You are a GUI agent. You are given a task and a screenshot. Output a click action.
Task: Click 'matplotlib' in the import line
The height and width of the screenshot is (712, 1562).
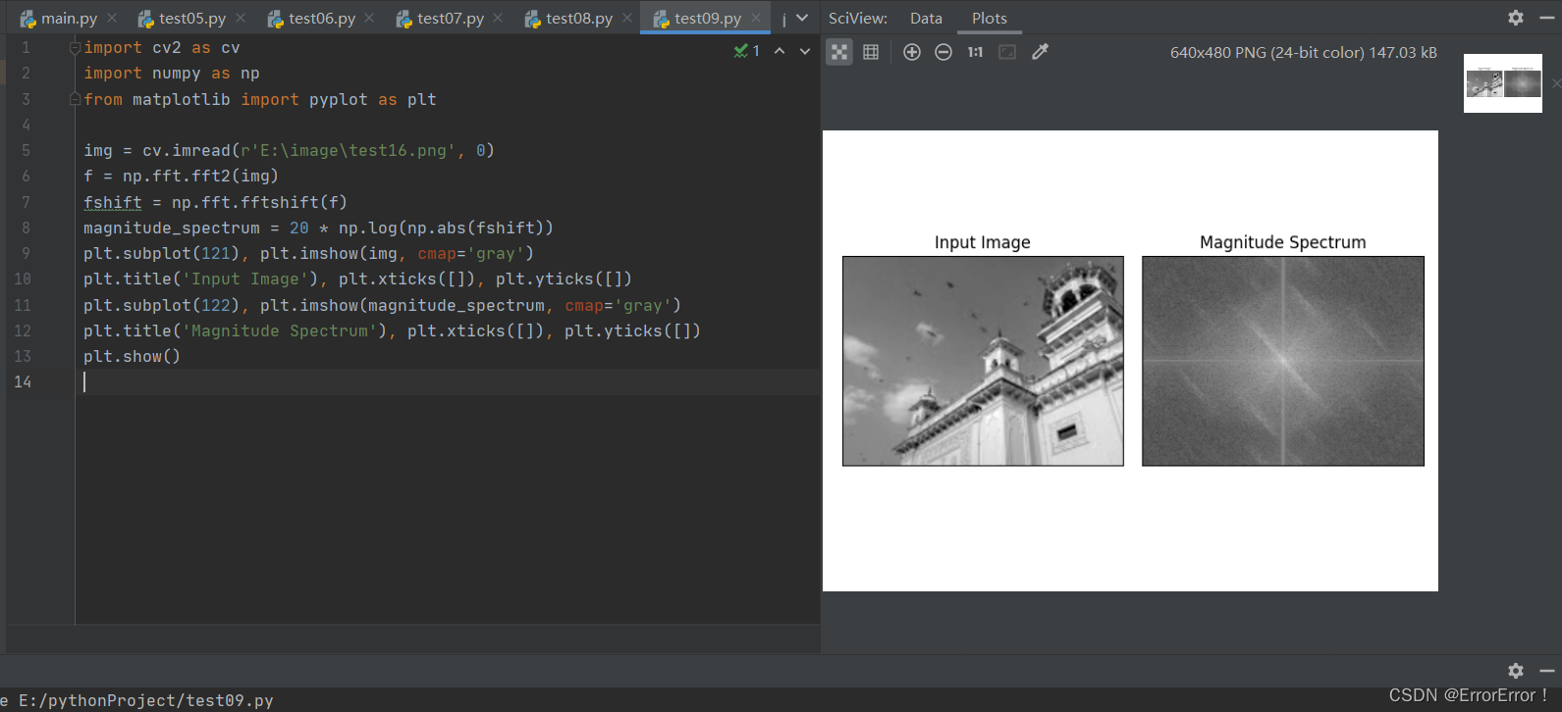point(182,99)
